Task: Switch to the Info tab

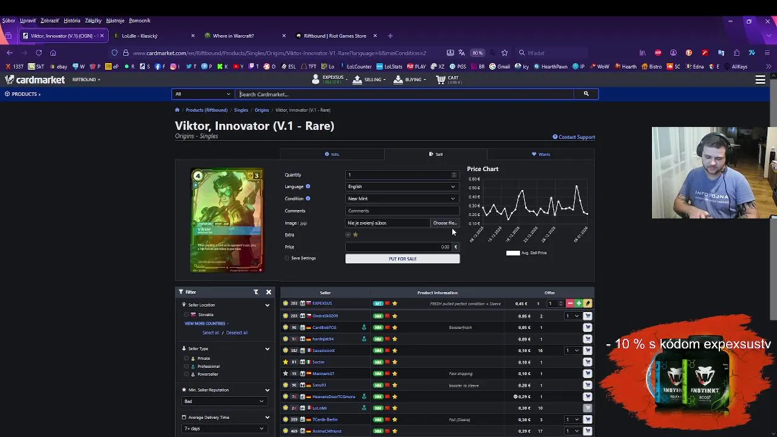Action: (x=332, y=154)
